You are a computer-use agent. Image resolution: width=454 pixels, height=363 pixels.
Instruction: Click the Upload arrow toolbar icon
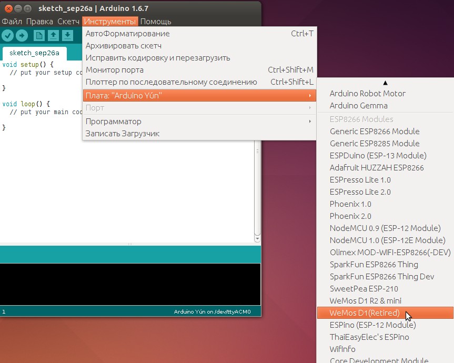22,36
